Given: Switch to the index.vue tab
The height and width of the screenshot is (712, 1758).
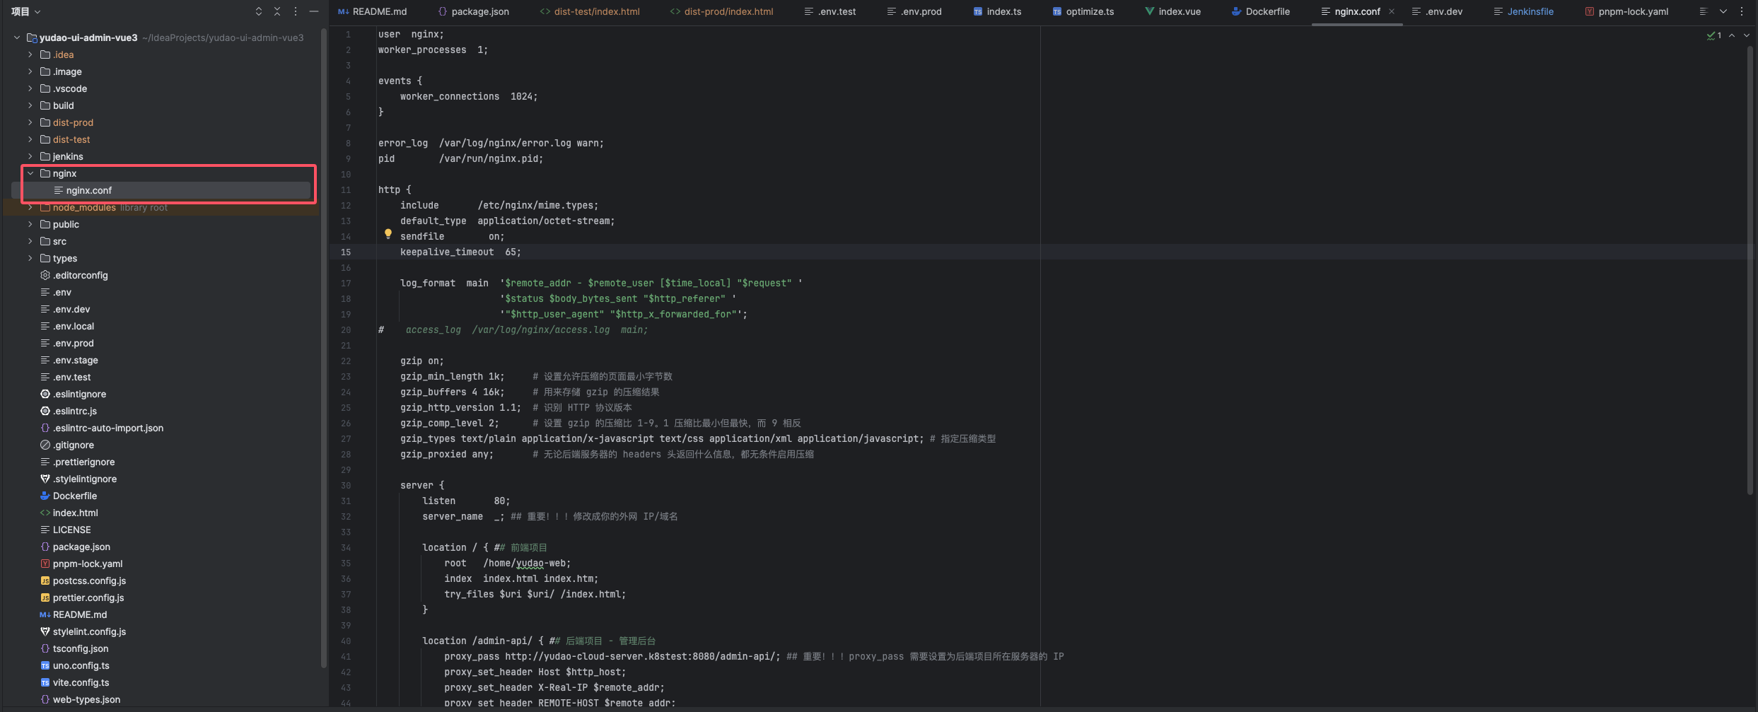Looking at the screenshot, I should tap(1172, 11).
